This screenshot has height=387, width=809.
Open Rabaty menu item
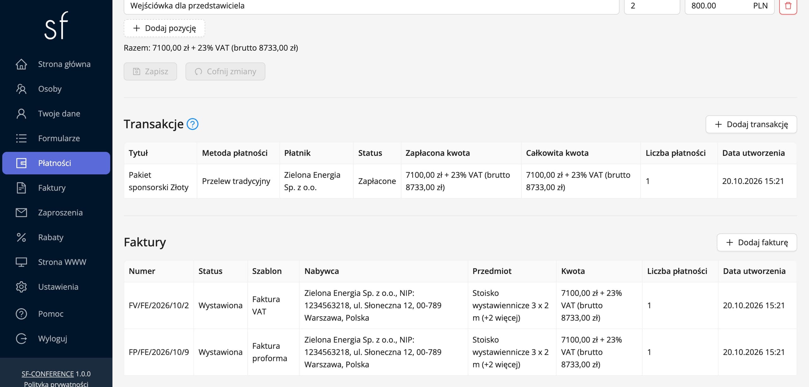[56, 237]
